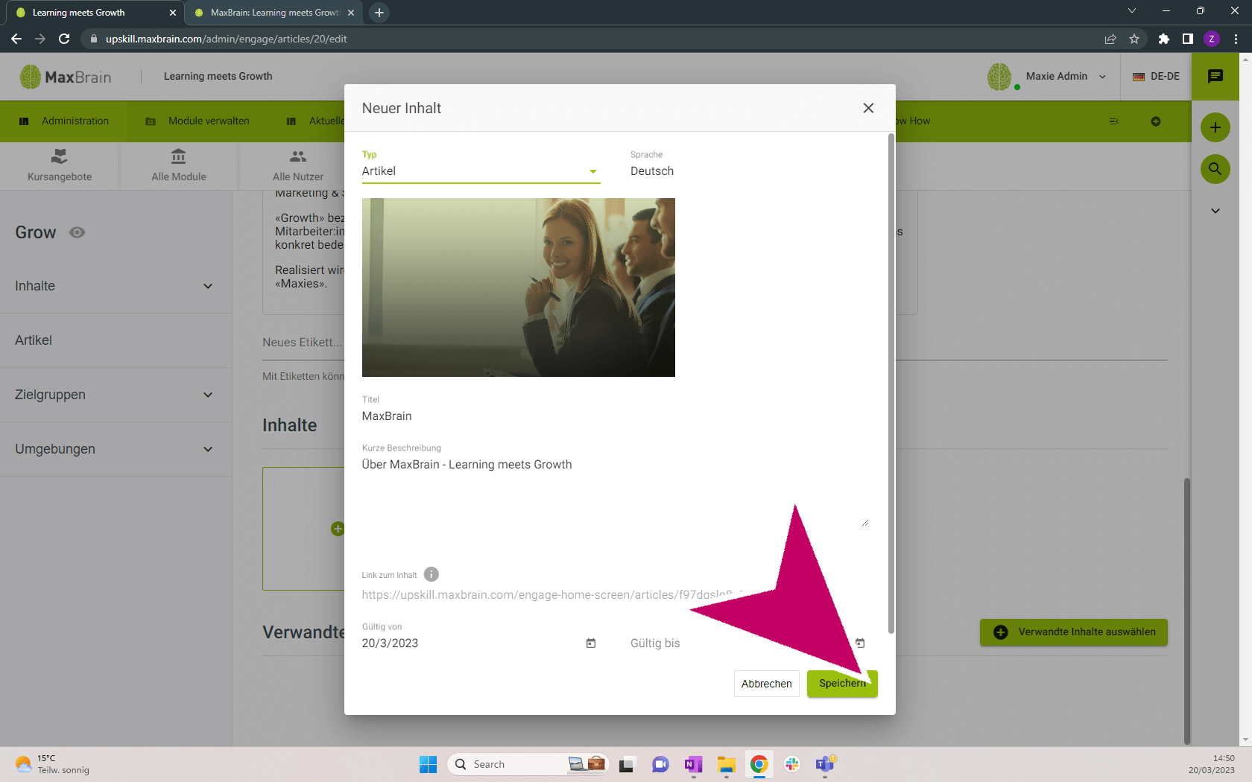The width and height of the screenshot is (1252, 782).
Task: Click the green plus add button
Action: tap(1215, 127)
